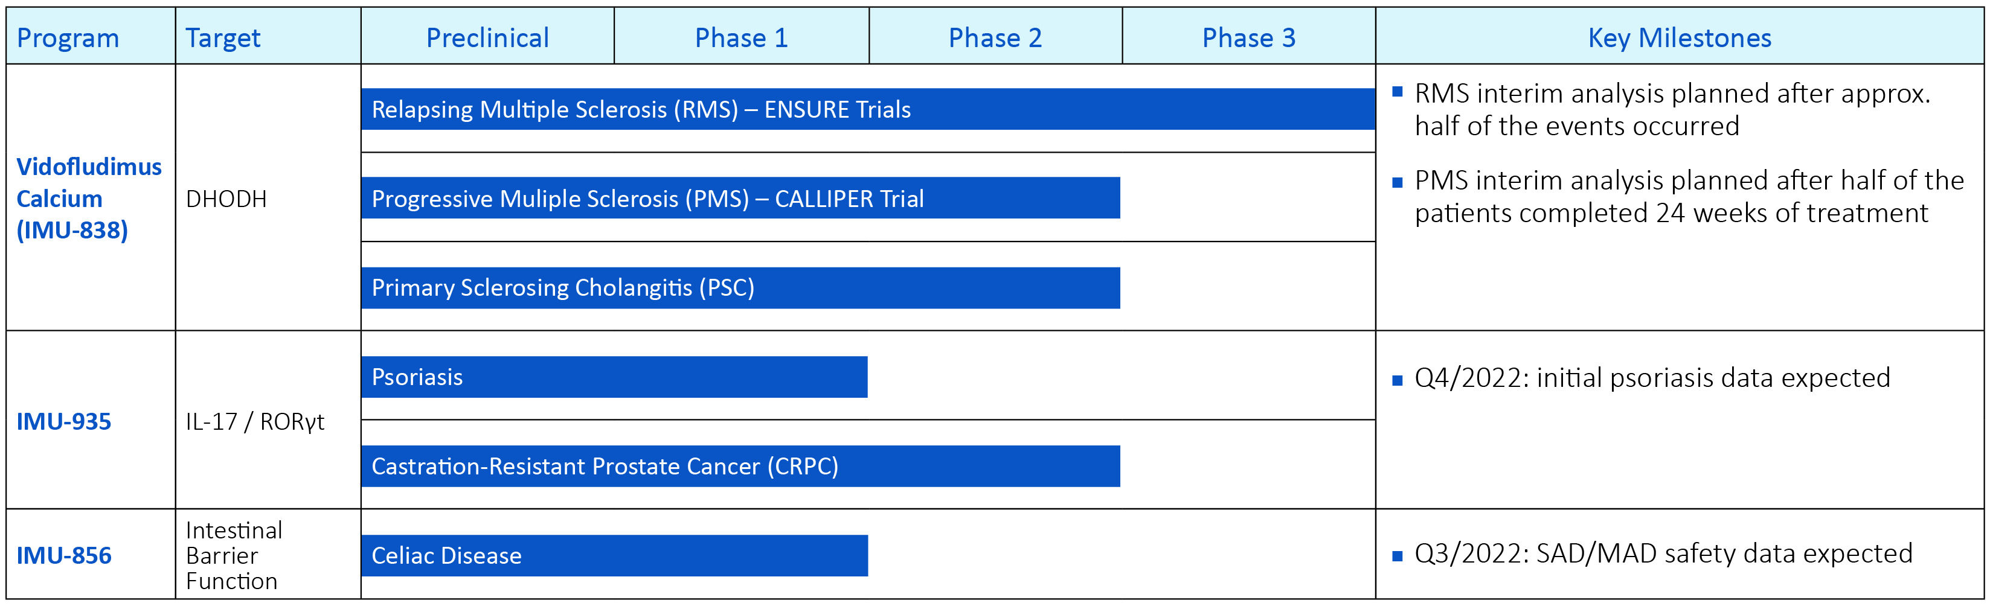Viewport: 1990px width, 606px height.
Task: Click the Target column header
Action: (222, 38)
